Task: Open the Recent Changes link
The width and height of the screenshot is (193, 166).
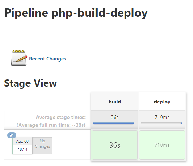Action: 47,59
